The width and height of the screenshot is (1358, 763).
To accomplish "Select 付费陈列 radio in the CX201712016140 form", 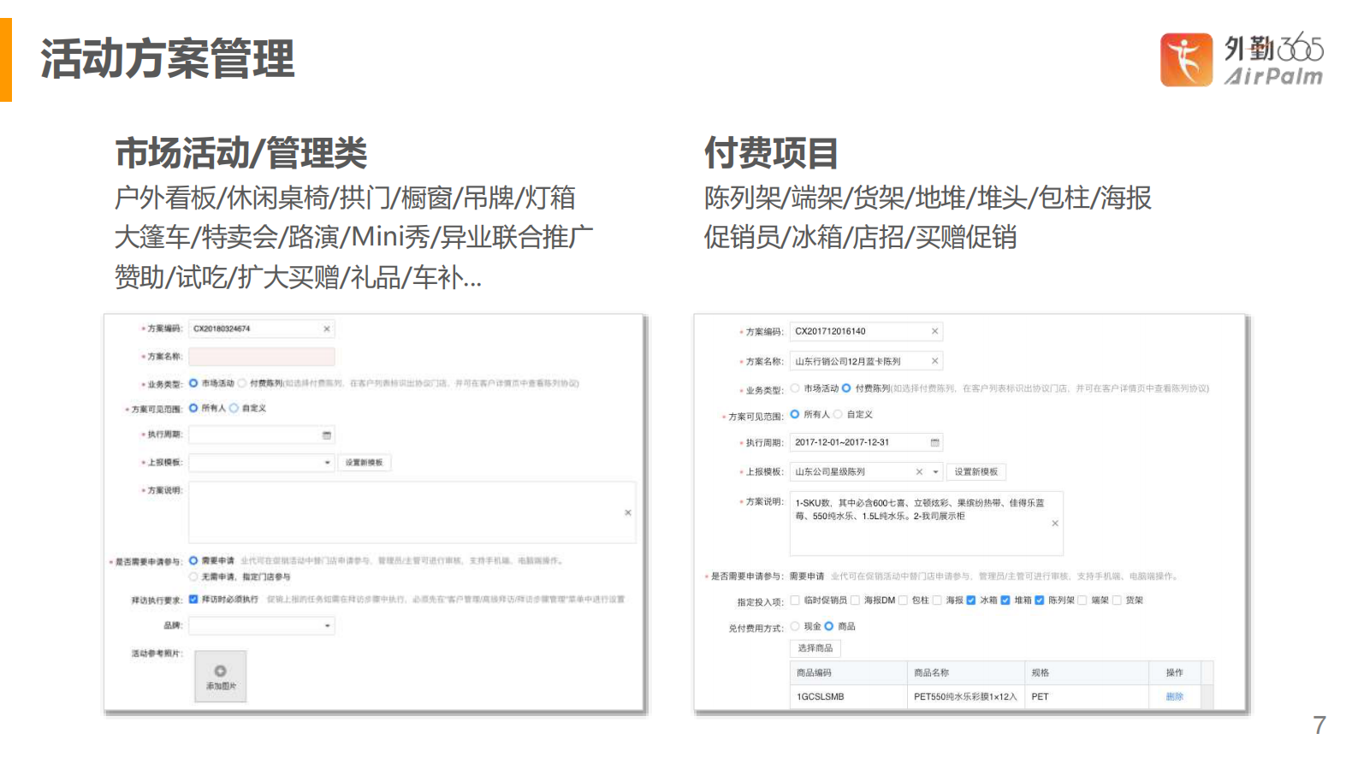I will (846, 388).
